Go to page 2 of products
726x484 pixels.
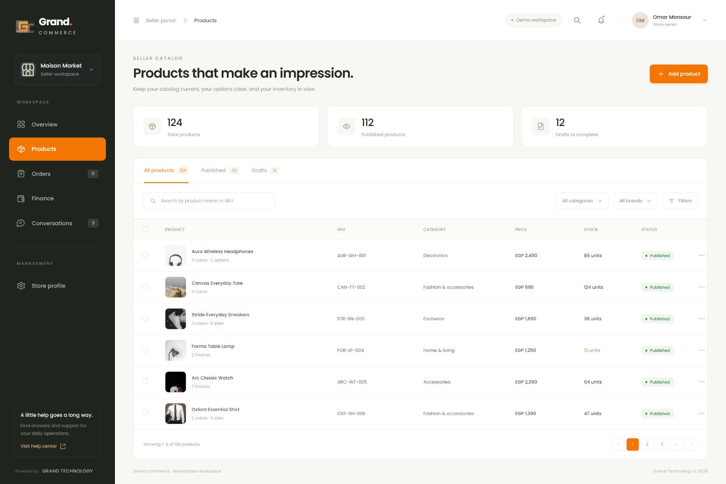click(647, 444)
